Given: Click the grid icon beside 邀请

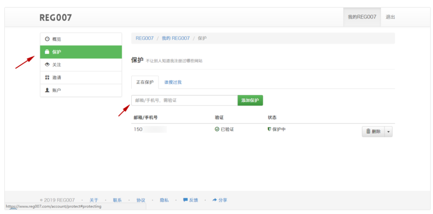Looking at the screenshot, I should [47, 77].
